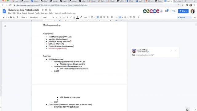Decrease the indent

pyautogui.click(x=131, y=17)
